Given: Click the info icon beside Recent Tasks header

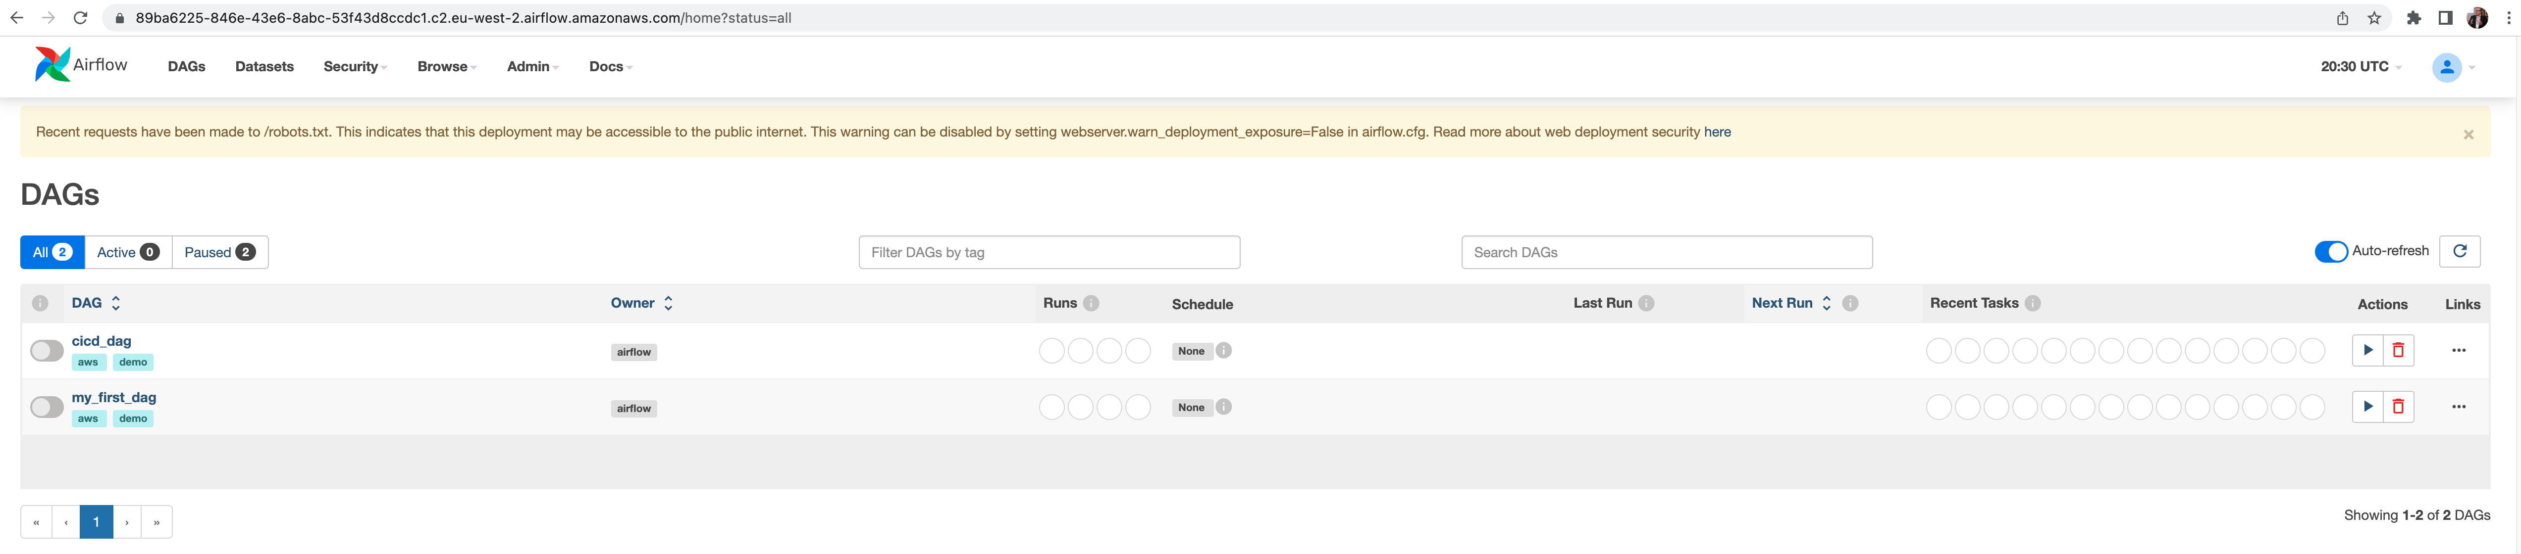Looking at the screenshot, I should tap(2033, 303).
